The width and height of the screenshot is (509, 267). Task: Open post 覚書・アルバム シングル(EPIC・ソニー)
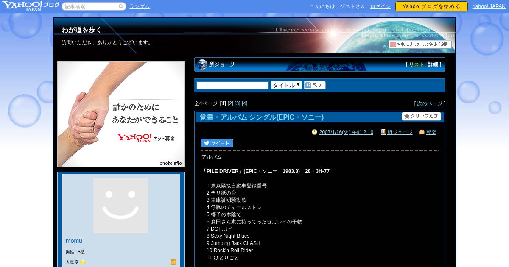[x=262, y=117]
